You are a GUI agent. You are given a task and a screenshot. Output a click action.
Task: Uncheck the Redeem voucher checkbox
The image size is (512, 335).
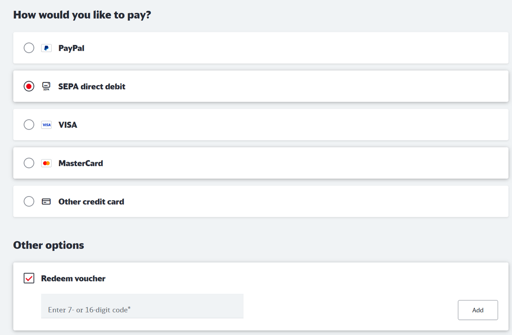(x=29, y=278)
